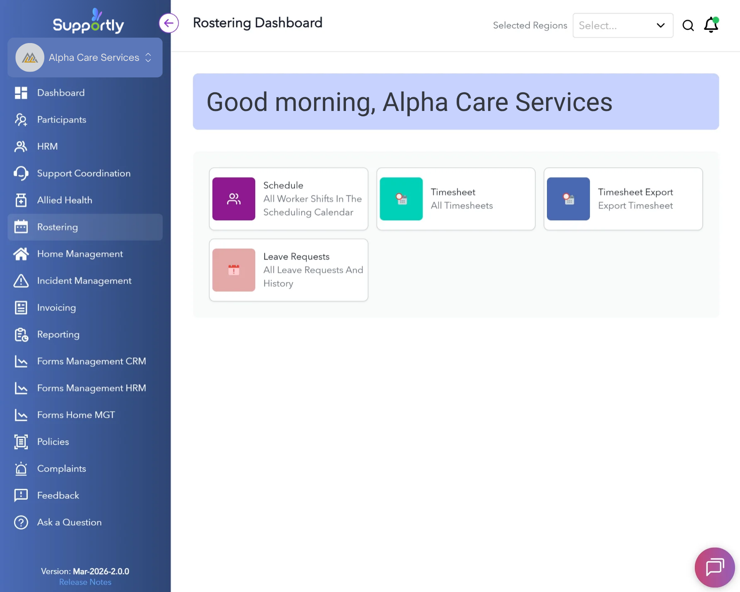
Task: Click 'Export Timesheet' subtitle text
Action: [636, 206]
